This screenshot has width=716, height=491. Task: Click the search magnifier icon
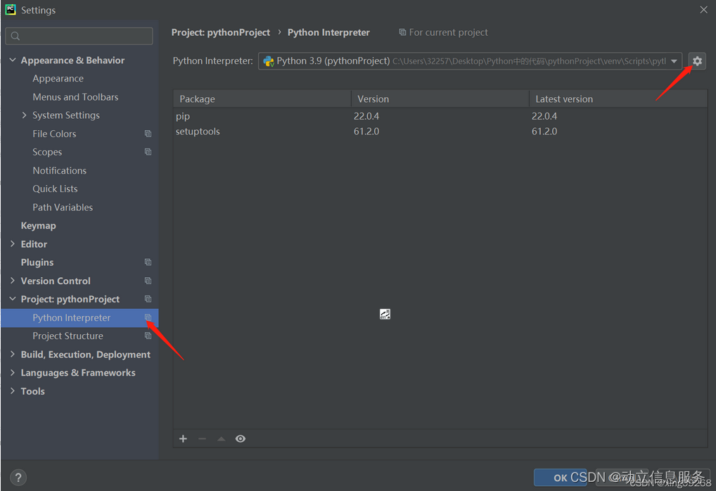coord(15,36)
